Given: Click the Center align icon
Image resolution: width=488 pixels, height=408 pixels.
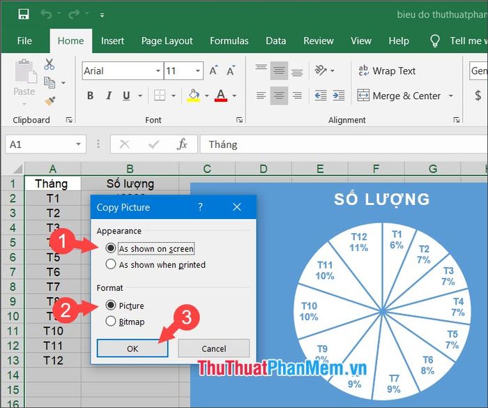Looking at the screenshot, I should tap(279, 96).
